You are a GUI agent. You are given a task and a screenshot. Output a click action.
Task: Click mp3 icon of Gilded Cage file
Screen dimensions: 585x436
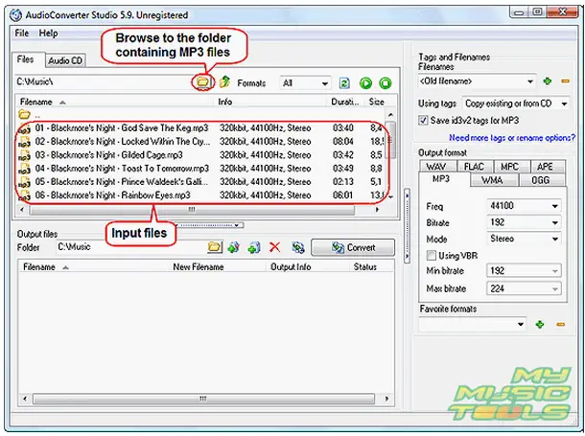pos(24,155)
